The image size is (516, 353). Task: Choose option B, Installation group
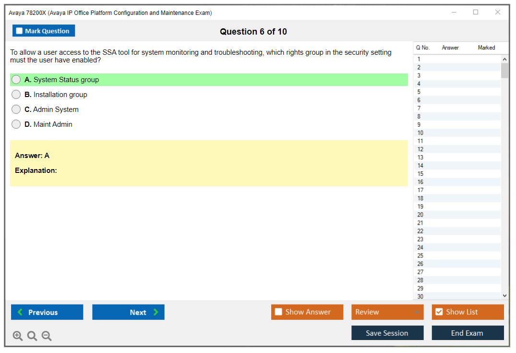pyautogui.click(x=16, y=95)
